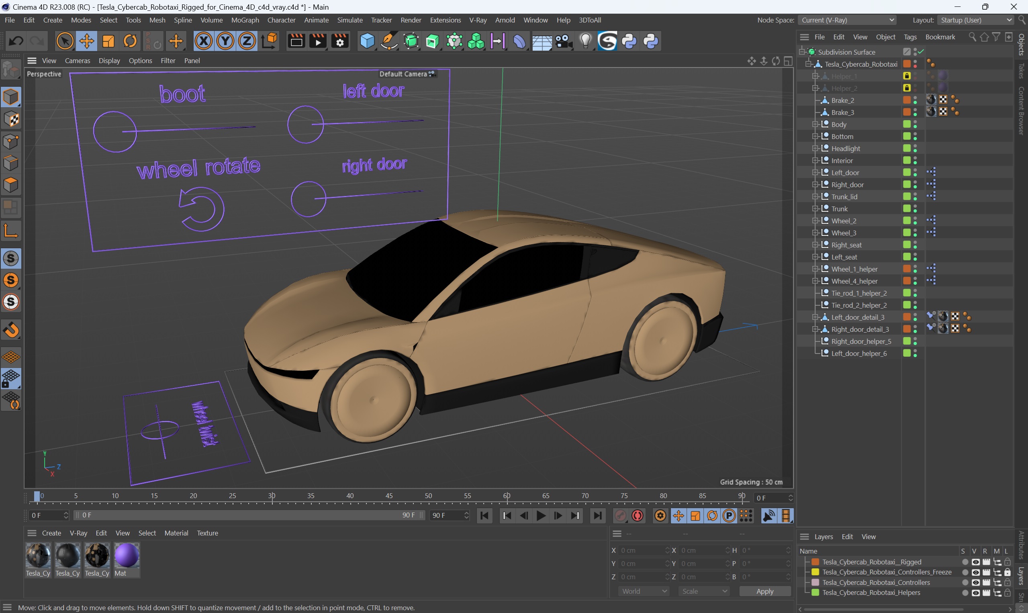1028x613 pixels.
Task: Go to start of animation
Action: point(484,515)
